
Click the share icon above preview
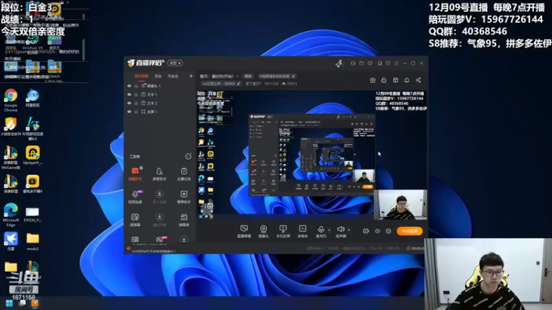[418, 80]
